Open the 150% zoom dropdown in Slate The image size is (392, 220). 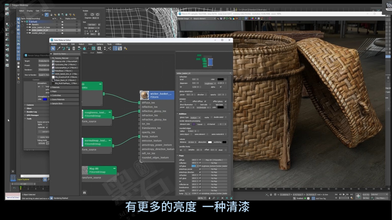point(202,198)
